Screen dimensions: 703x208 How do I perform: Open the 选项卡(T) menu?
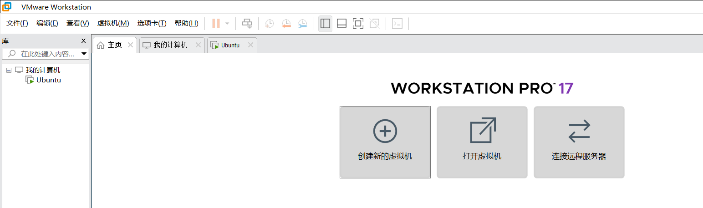tap(152, 23)
